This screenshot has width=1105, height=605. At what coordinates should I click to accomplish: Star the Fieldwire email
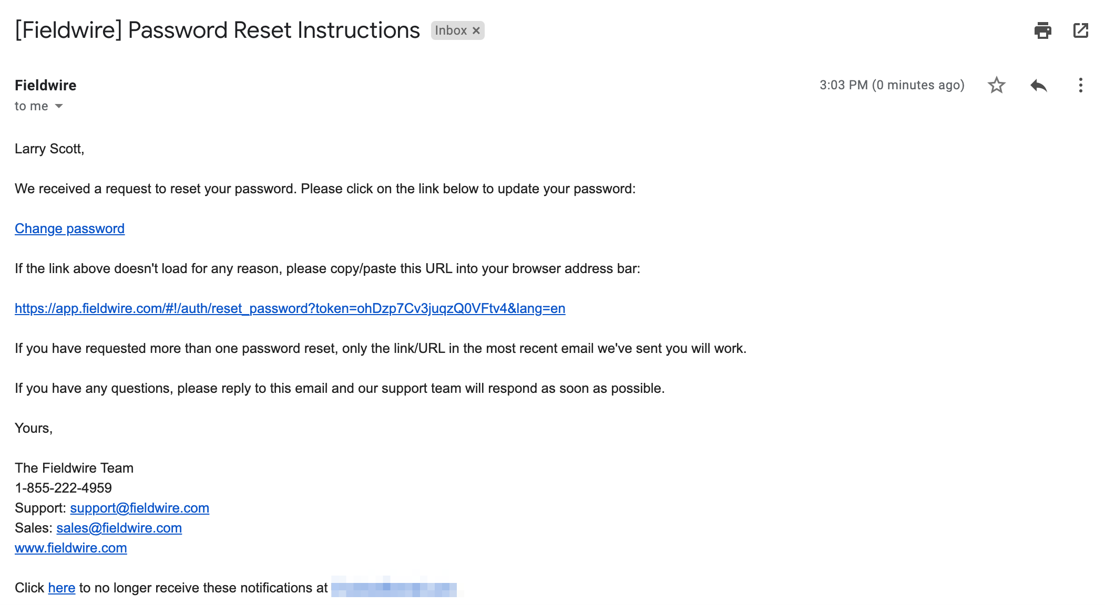click(996, 85)
